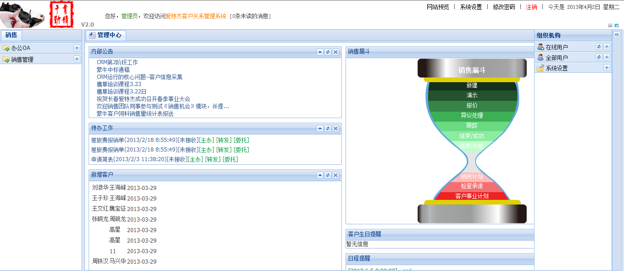Collapse the 新增客户 panel
624x271 pixels.
(x=320, y=175)
